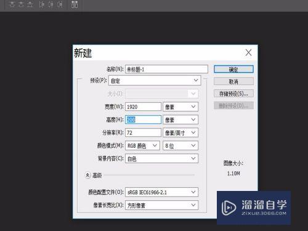Confirm with the 确定 button
This screenshot has height=231, width=308.
click(233, 70)
